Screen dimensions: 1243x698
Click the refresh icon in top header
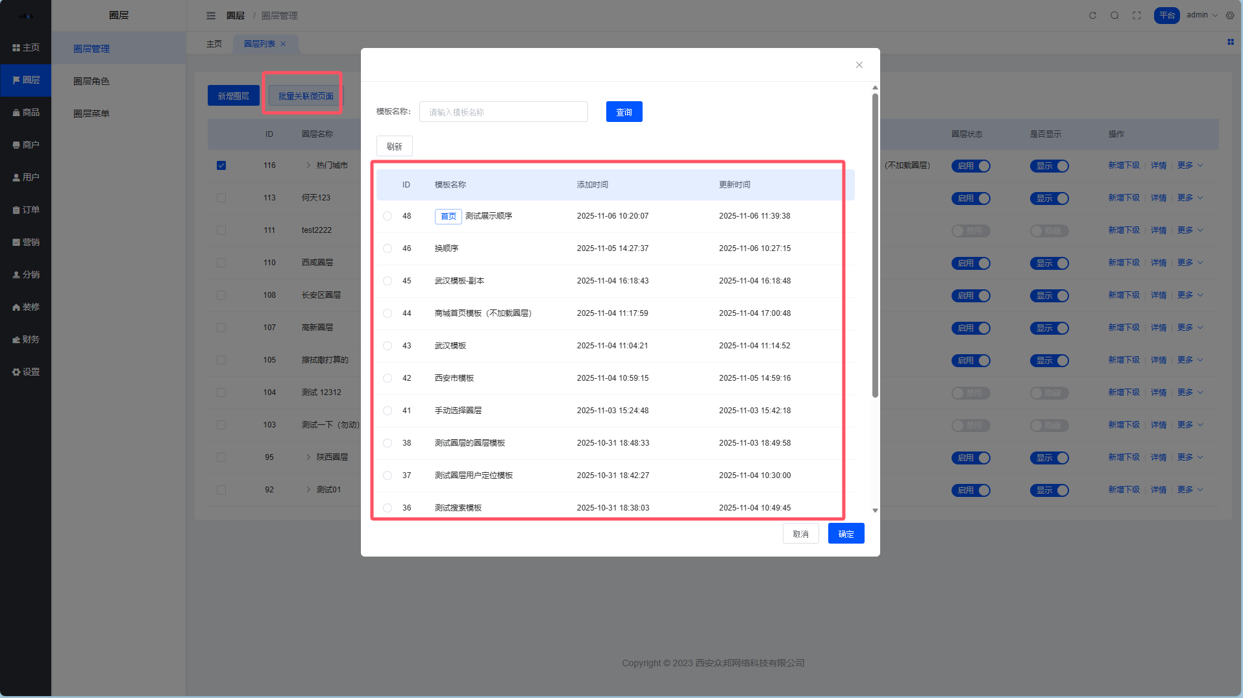(1092, 16)
